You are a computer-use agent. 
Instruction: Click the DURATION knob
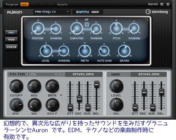77,28
